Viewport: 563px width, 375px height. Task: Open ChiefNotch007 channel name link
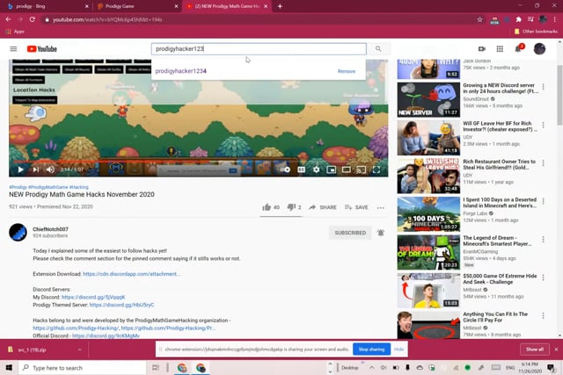click(x=50, y=229)
